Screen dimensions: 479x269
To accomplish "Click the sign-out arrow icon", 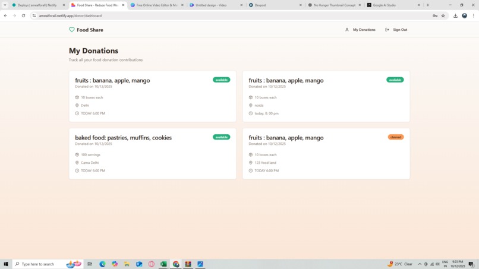I will point(387,30).
